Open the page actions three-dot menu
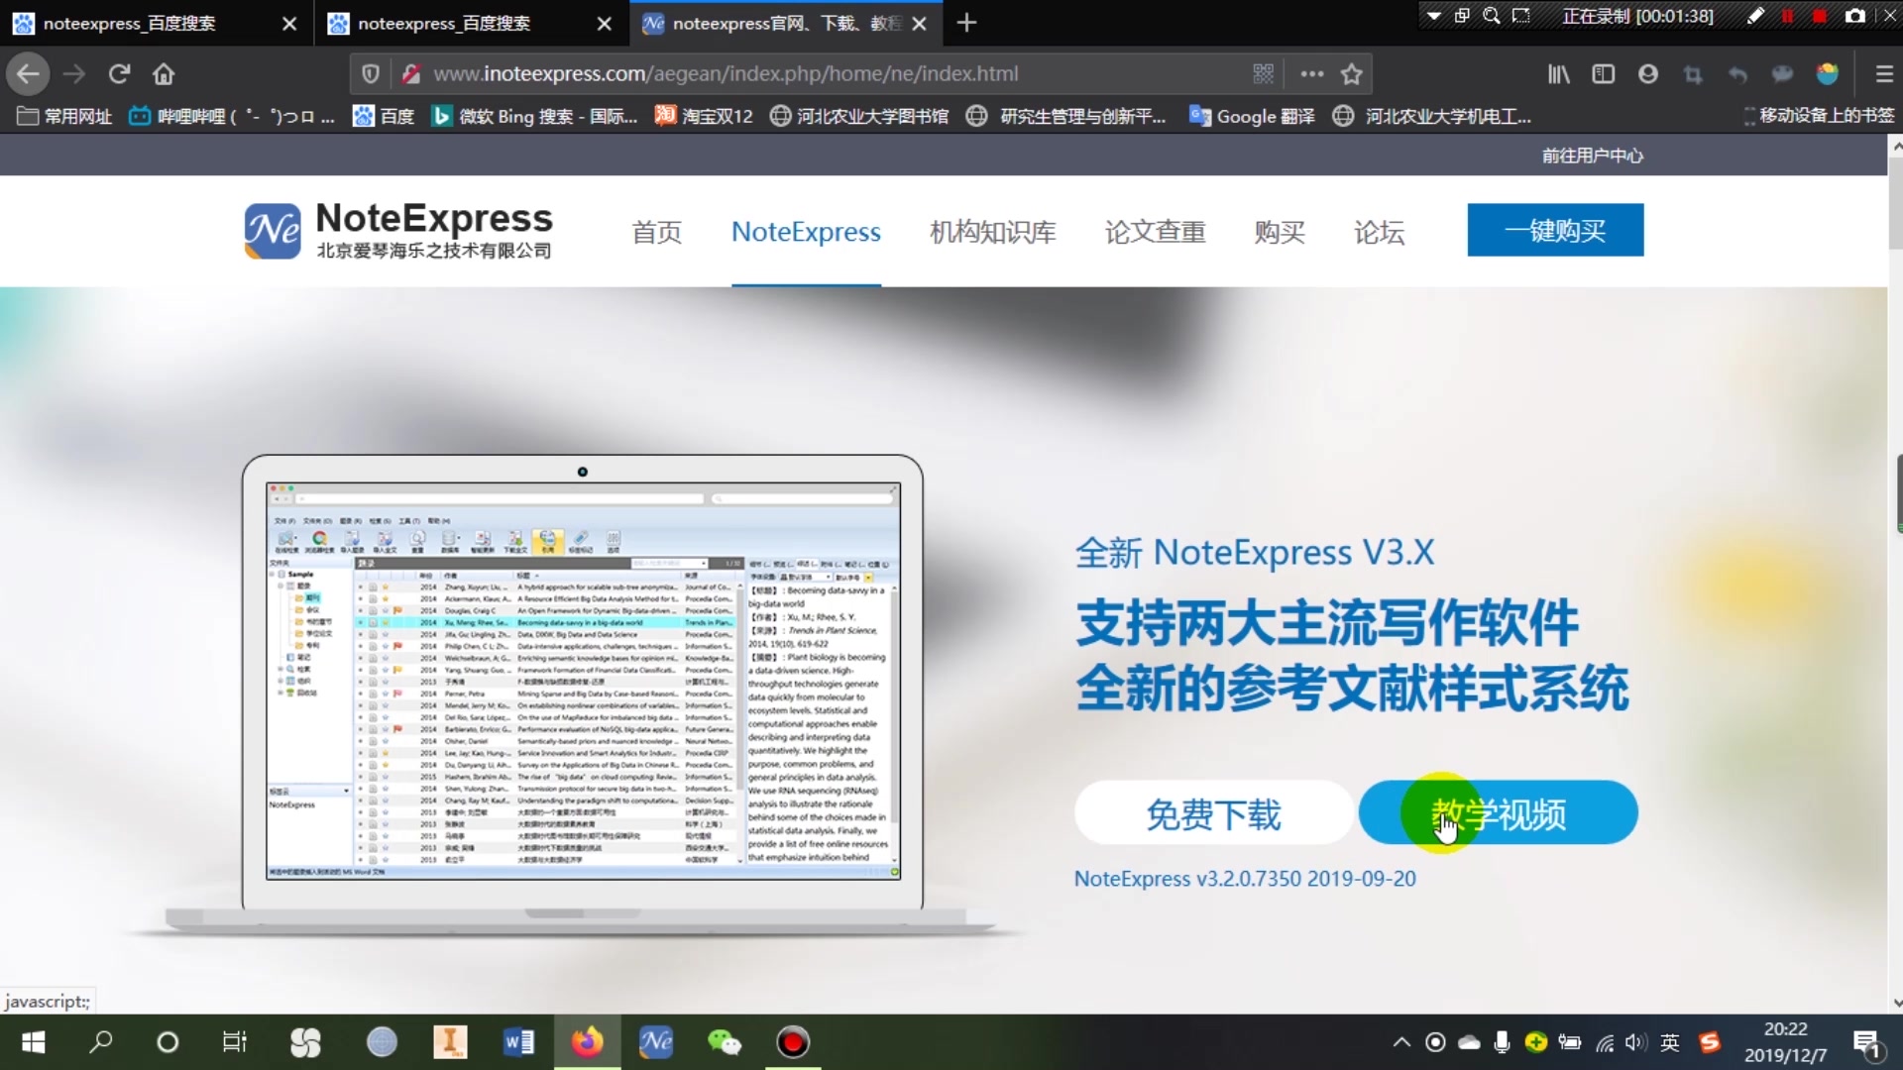The image size is (1903, 1070). [x=1311, y=73]
